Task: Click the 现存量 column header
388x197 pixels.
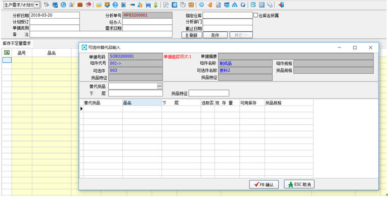Action: (x=227, y=103)
